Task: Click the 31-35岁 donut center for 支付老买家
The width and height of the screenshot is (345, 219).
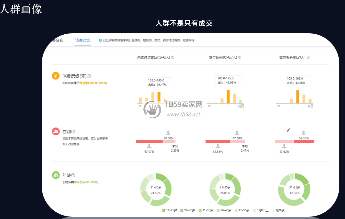Action: click(x=294, y=190)
